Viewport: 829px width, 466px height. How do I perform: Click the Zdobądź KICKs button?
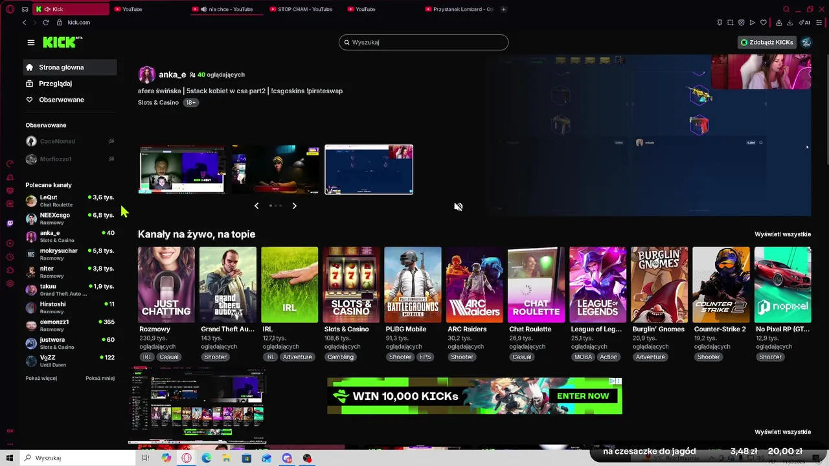[767, 42]
